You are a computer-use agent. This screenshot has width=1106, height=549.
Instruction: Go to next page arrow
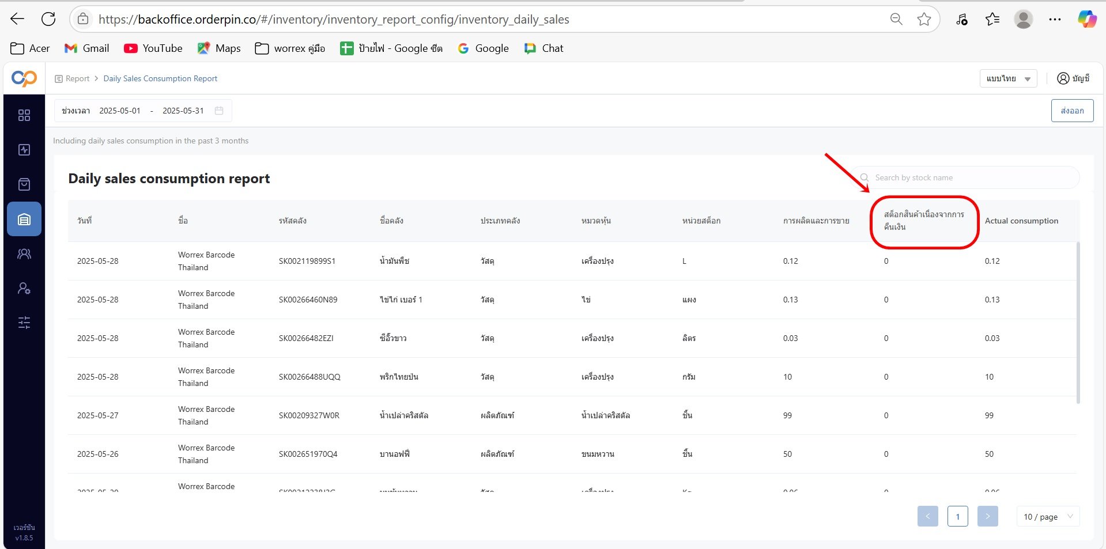tap(987, 516)
